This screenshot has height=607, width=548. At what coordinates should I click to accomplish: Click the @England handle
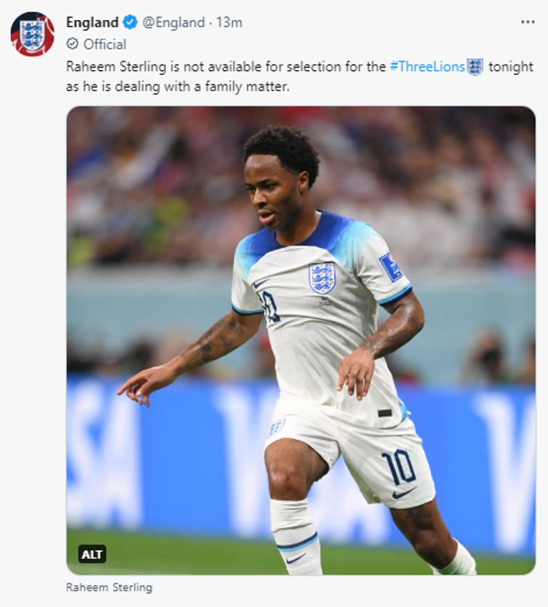[x=173, y=22]
